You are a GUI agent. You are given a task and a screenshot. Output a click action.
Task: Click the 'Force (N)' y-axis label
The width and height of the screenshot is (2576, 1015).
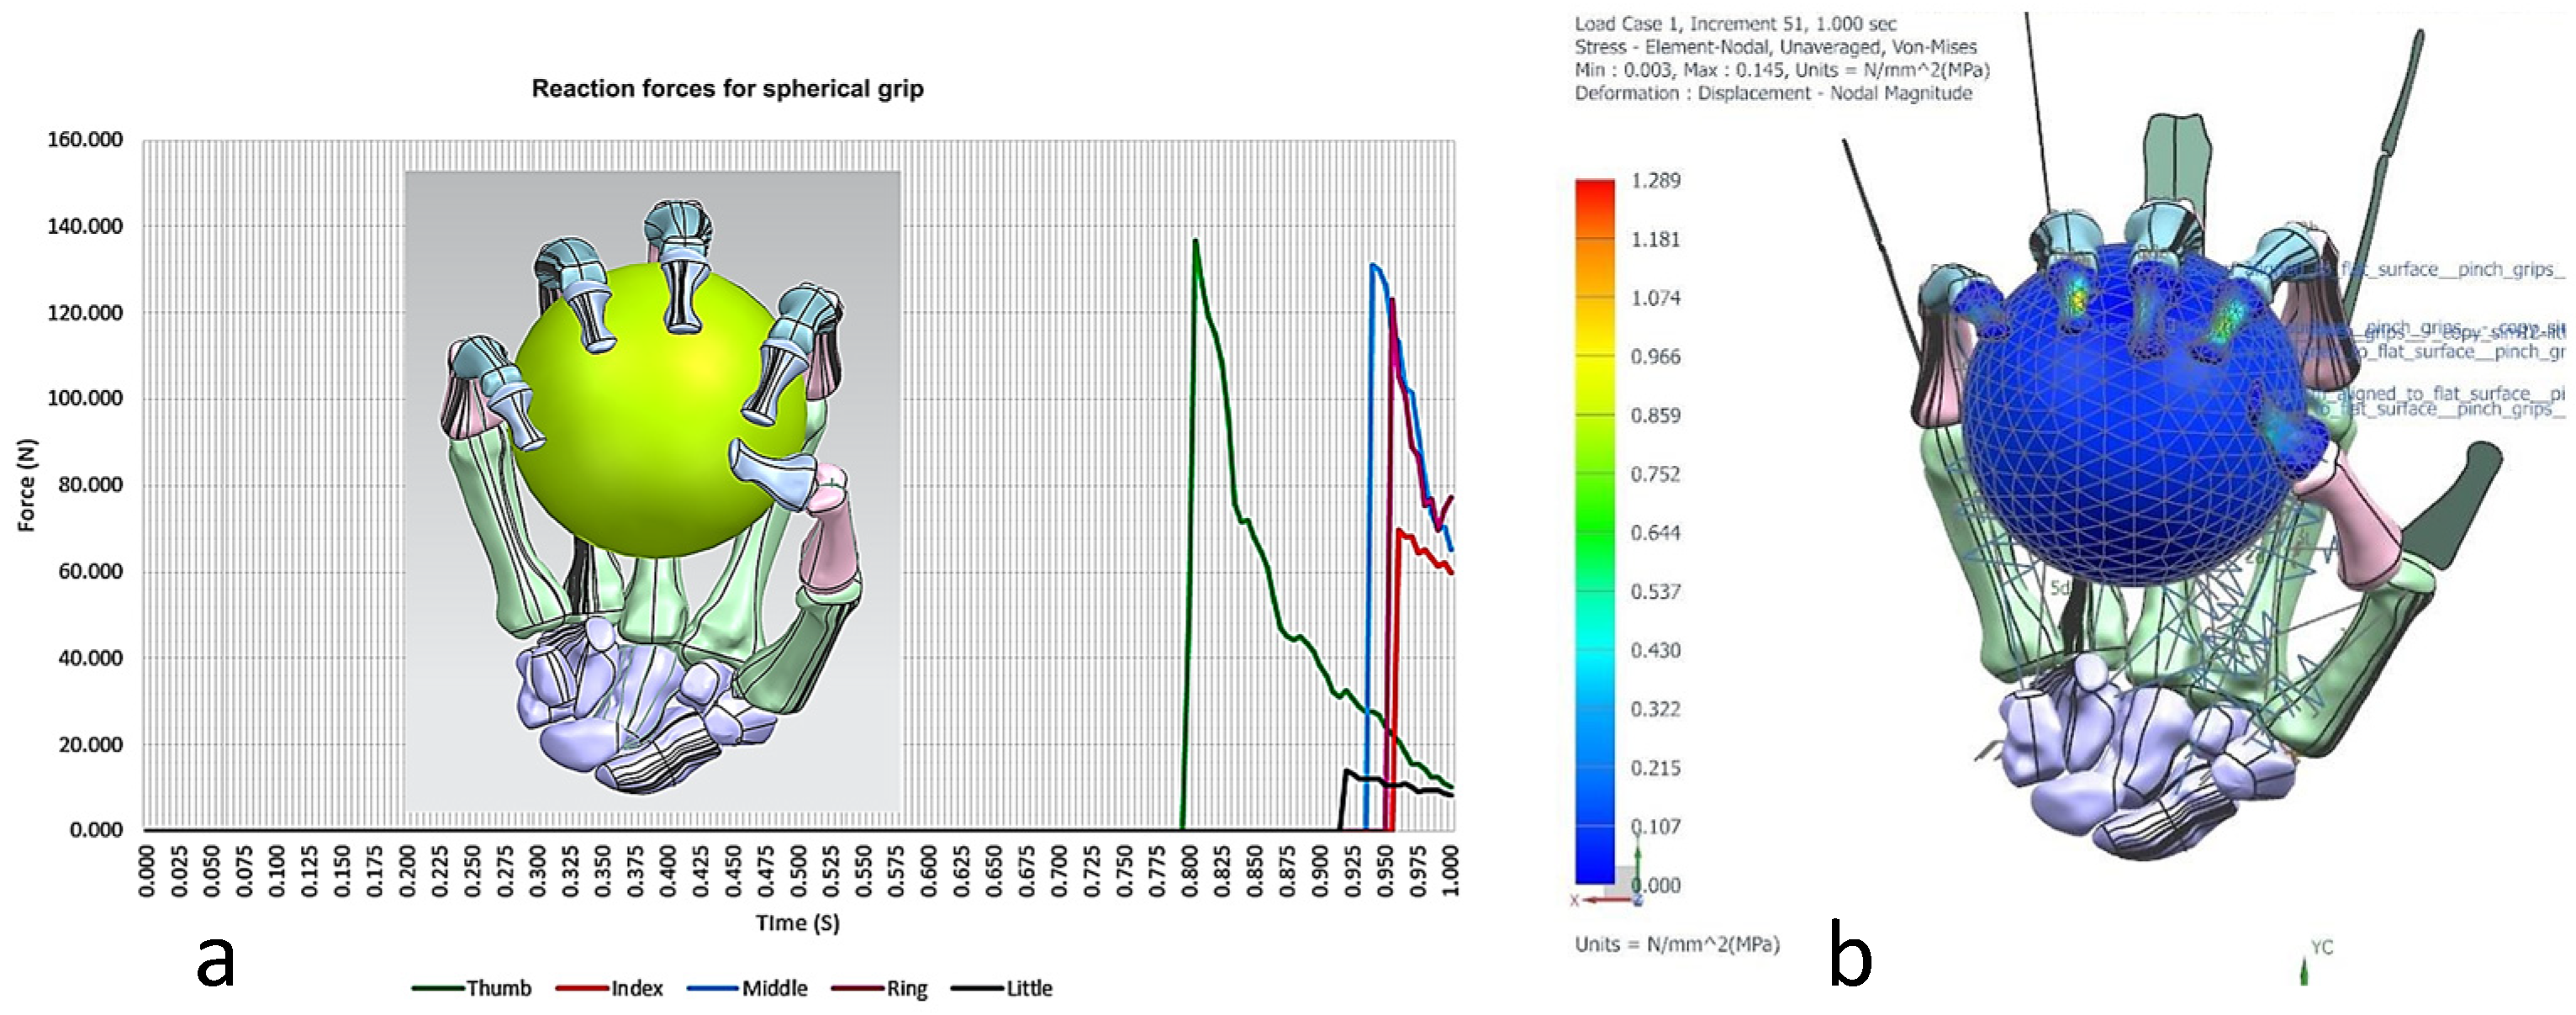[x=27, y=485]
